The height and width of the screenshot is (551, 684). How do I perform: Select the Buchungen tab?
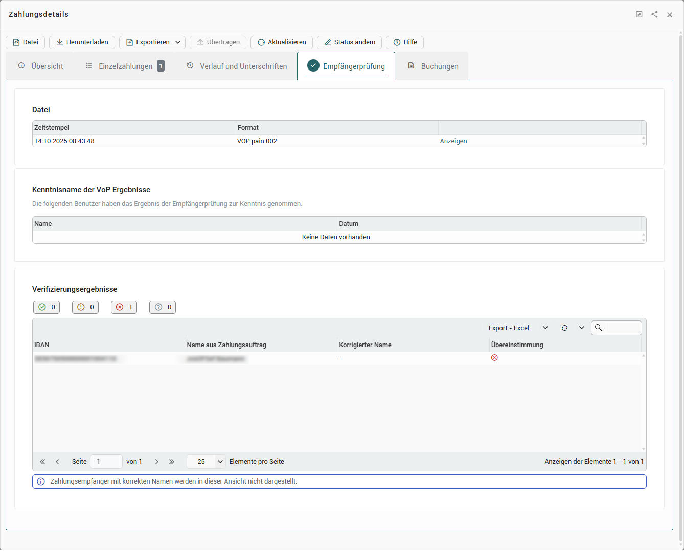pos(433,66)
